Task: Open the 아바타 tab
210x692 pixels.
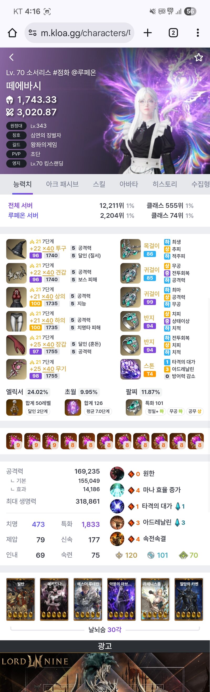Action: pos(129,184)
